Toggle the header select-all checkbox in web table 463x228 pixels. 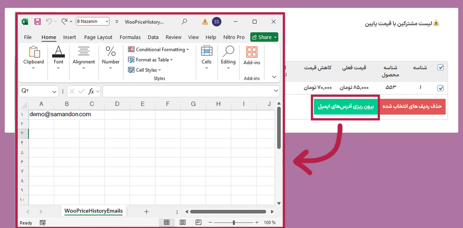pyautogui.click(x=440, y=67)
